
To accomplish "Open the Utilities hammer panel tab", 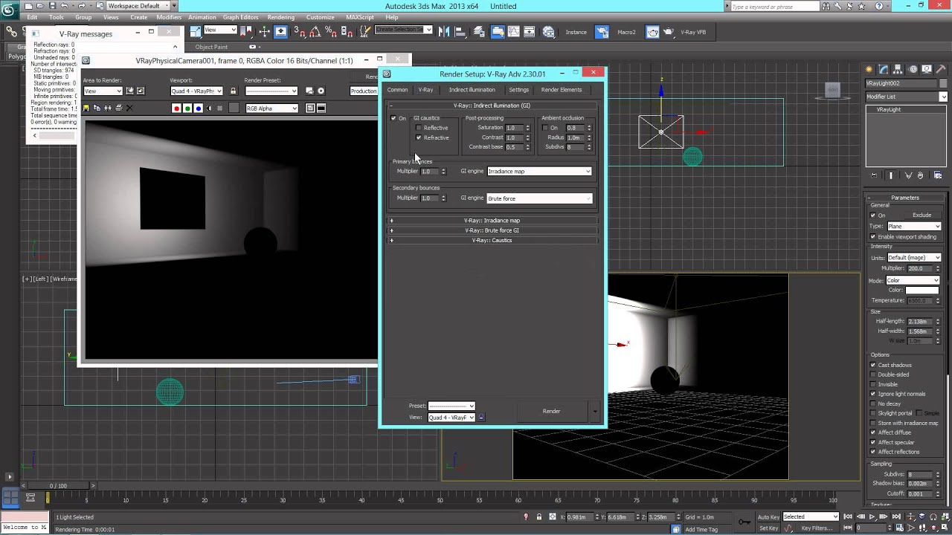I will (x=940, y=69).
